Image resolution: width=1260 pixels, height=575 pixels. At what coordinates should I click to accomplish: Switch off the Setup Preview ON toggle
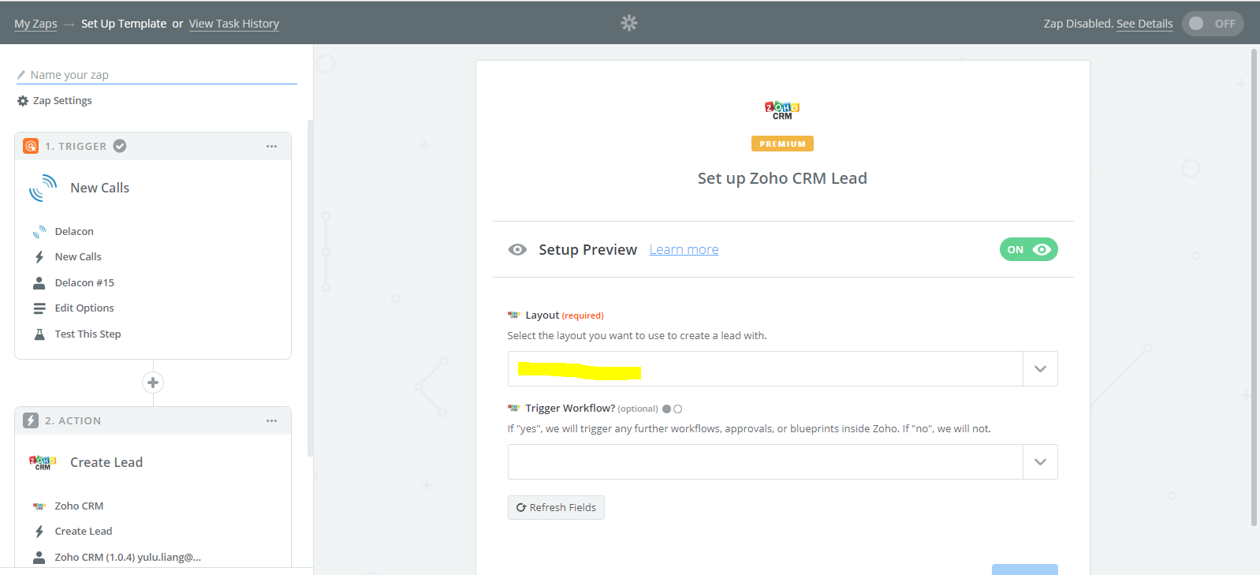coord(1029,249)
